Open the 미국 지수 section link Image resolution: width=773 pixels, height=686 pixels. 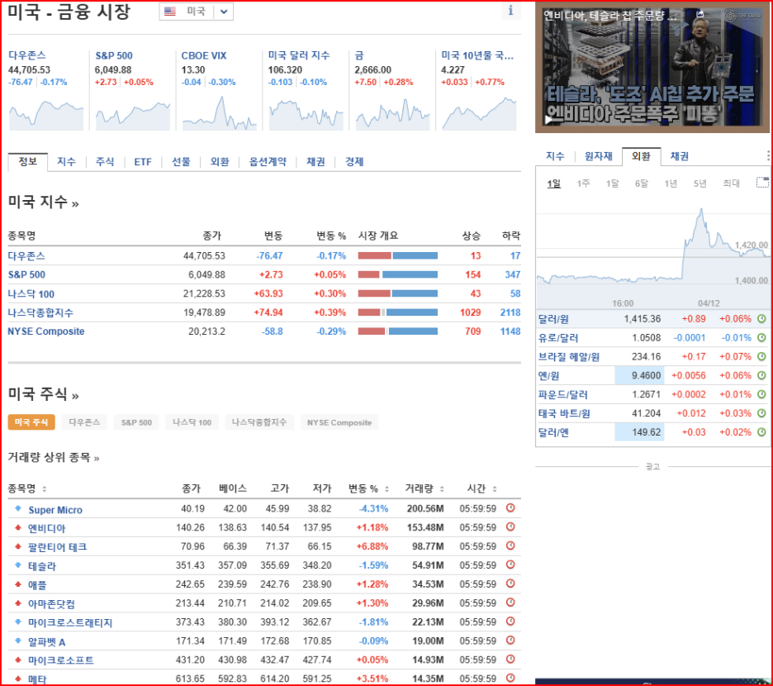[44, 202]
